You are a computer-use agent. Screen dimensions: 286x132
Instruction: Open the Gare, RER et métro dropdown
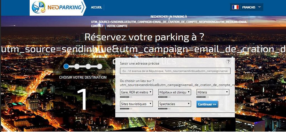(136, 92)
